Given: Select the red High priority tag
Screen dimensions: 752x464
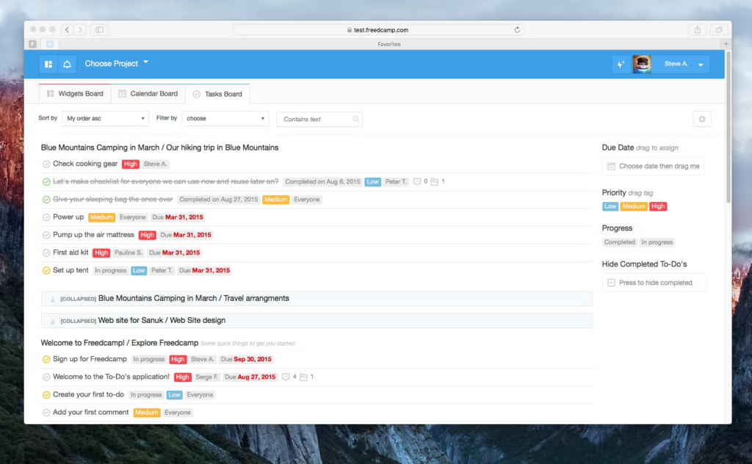Looking at the screenshot, I should pos(658,206).
